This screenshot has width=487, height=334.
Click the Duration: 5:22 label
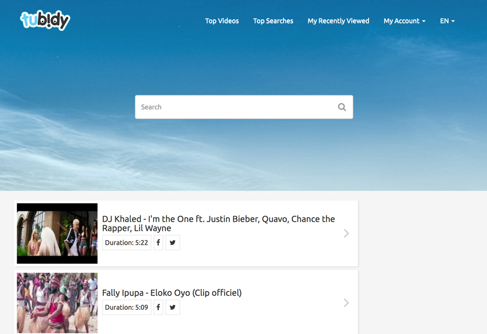pyautogui.click(x=127, y=242)
